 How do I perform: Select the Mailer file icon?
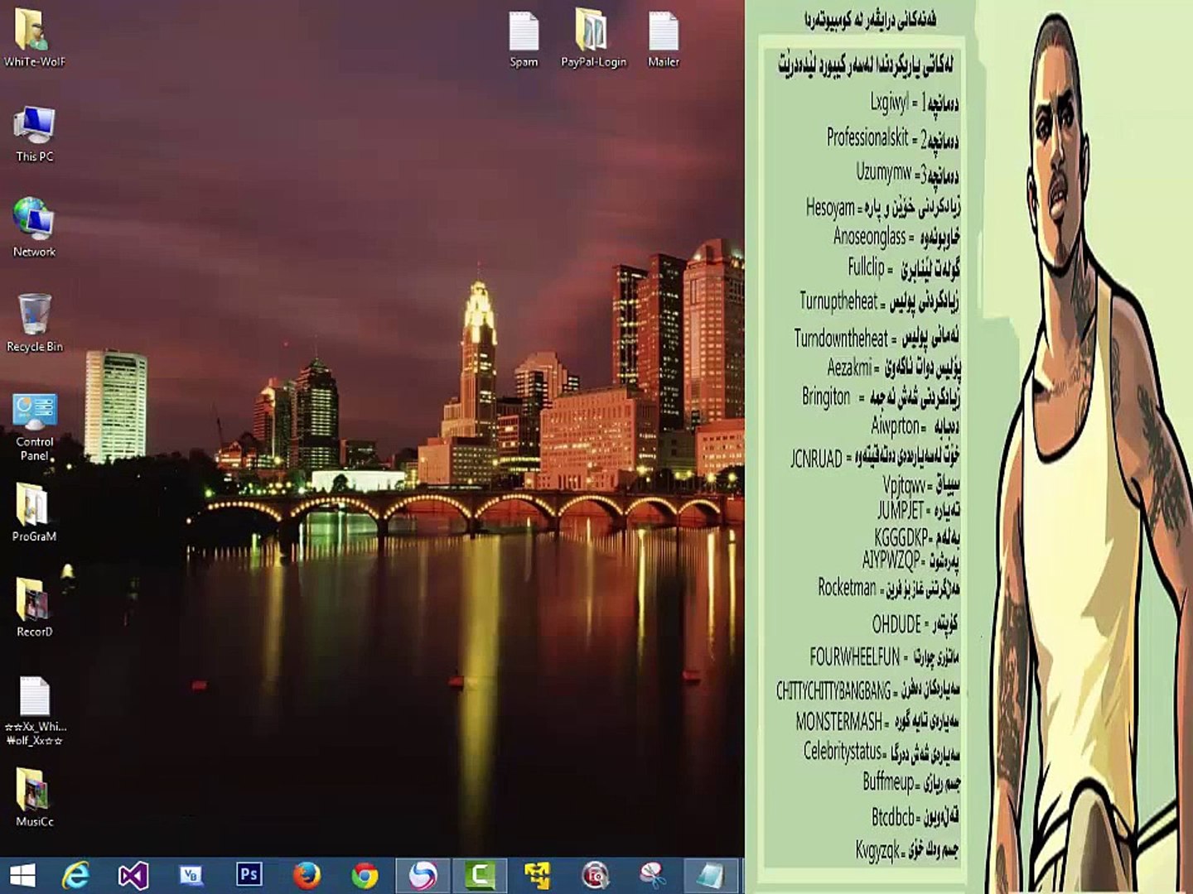[x=664, y=39]
